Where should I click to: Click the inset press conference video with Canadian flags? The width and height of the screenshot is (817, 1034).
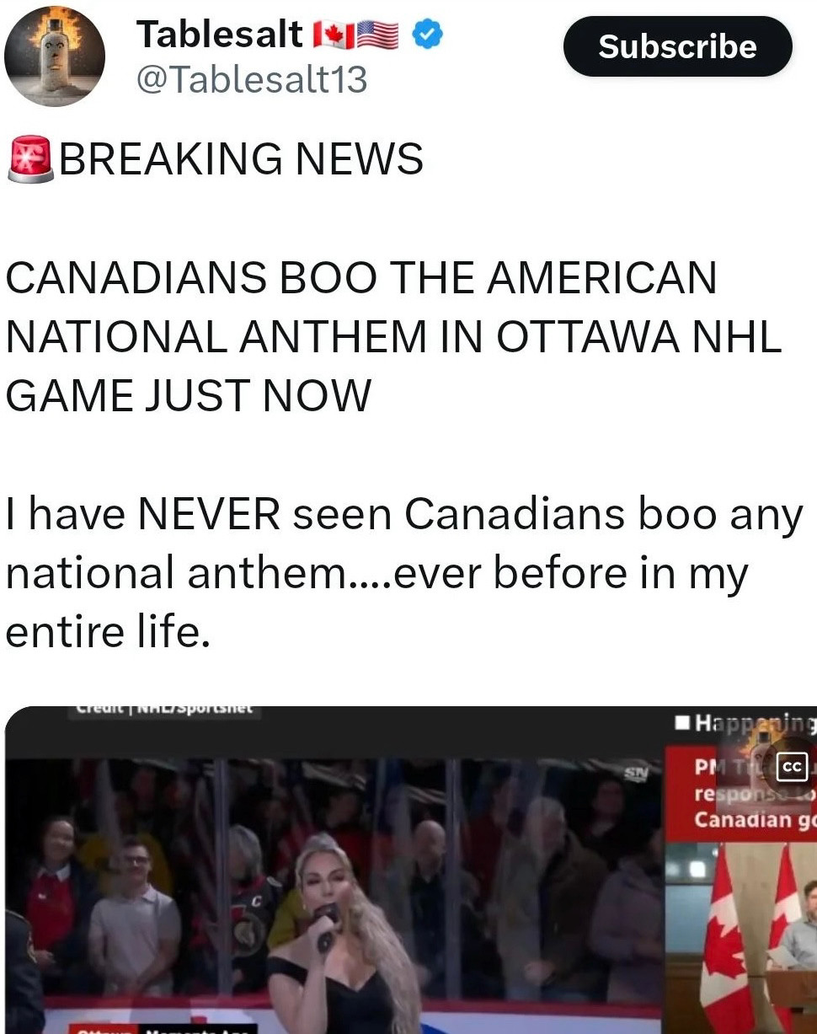pos(741,937)
